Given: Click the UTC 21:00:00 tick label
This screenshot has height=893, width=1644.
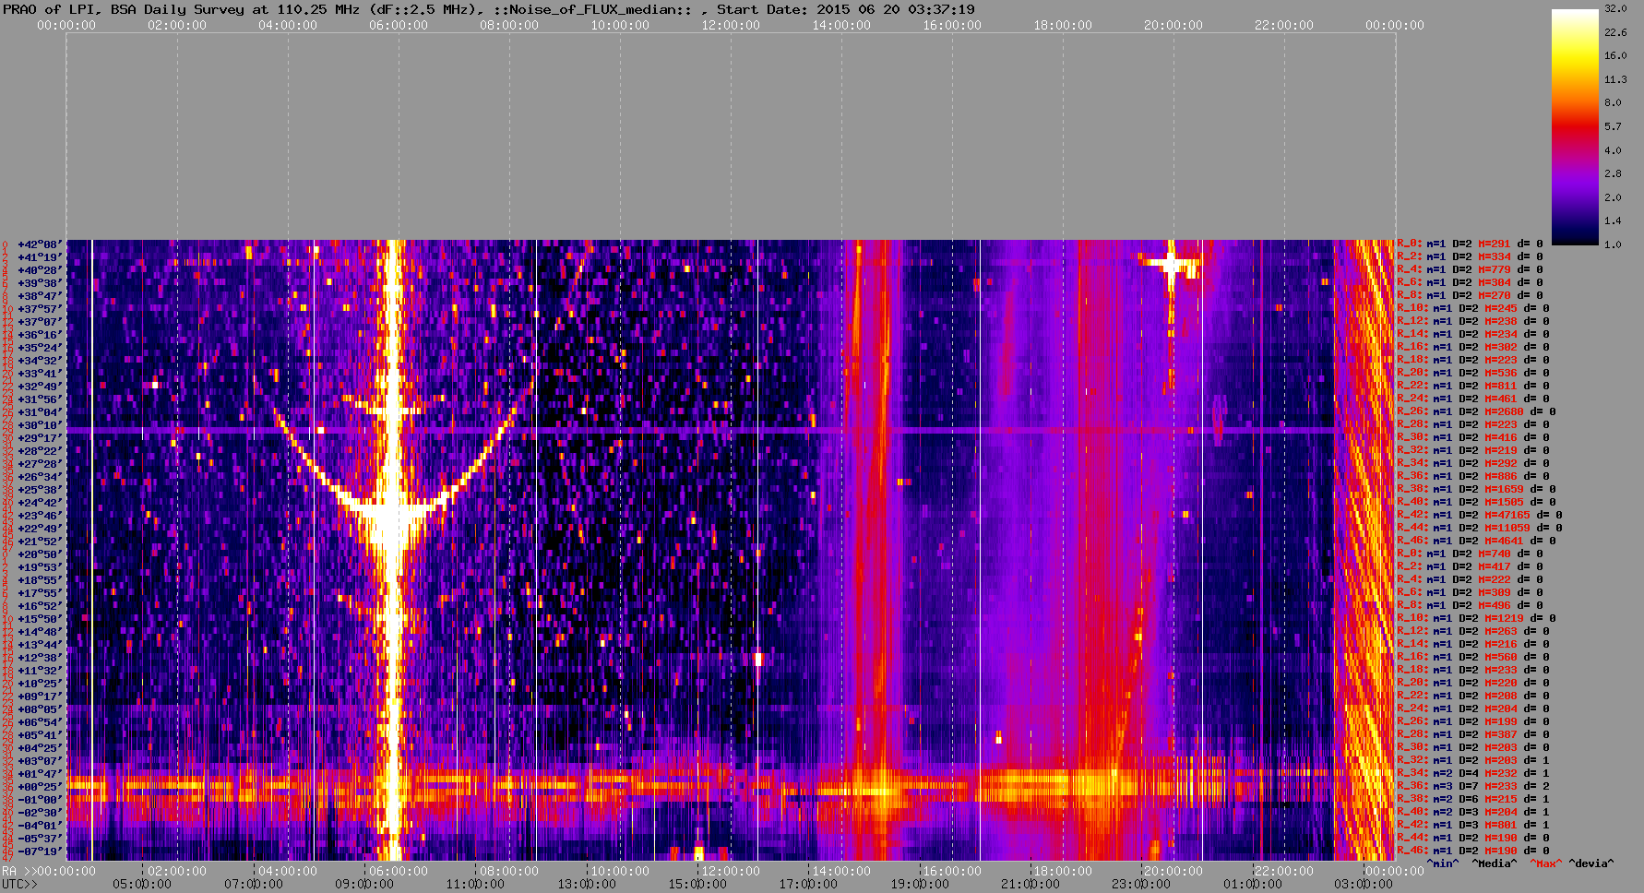Looking at the screenshot, I should (x=1030, y=884).
